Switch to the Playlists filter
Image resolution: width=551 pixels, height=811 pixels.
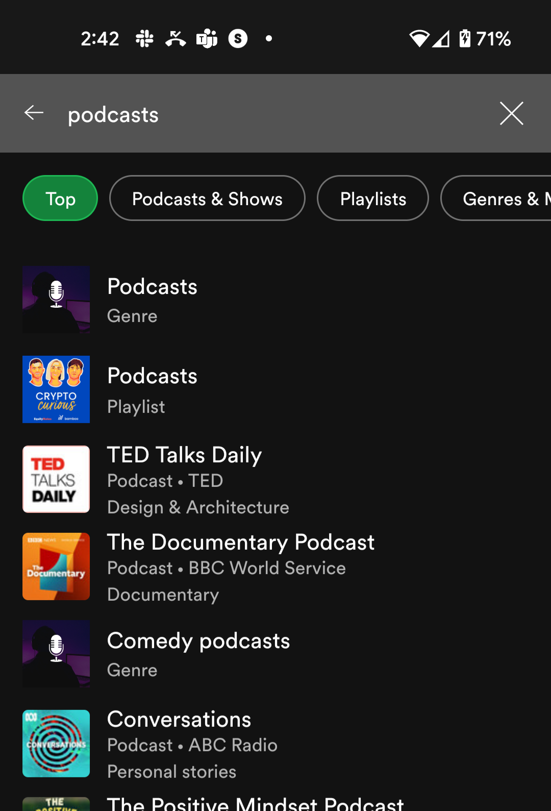point(373,198)
